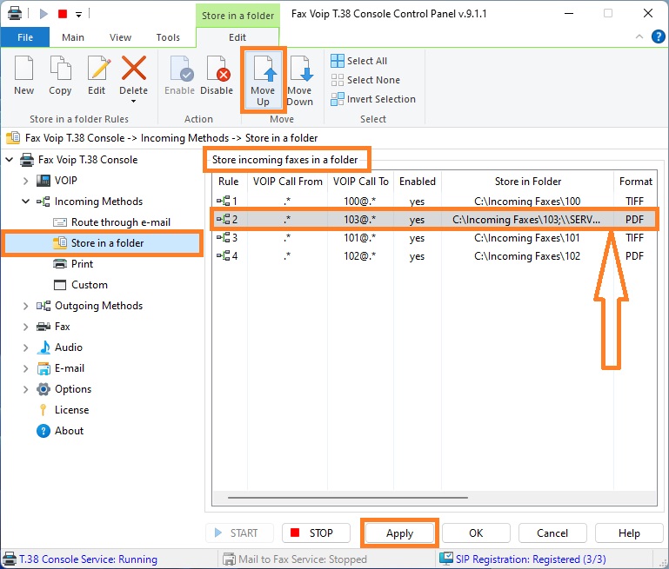Click the New rule icon
669x569 pixels.
click(23, 68)
